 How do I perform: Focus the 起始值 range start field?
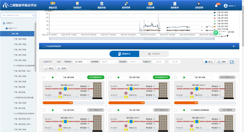click(158, 62)
